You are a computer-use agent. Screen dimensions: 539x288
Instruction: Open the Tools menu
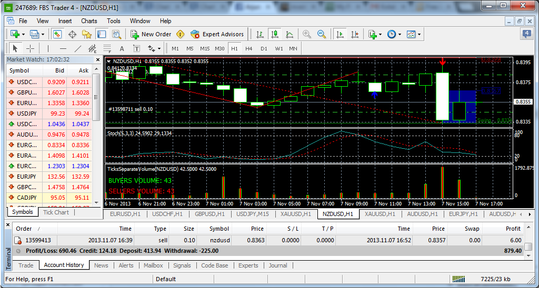[114, 21]
